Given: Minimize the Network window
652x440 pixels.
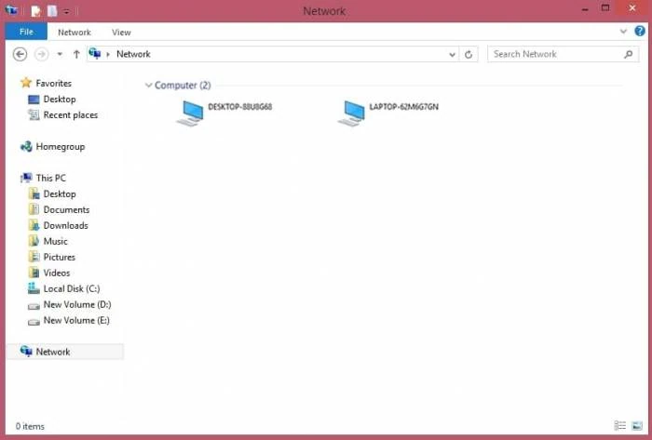Looking at the screenshot, I should tap(585, 9).
